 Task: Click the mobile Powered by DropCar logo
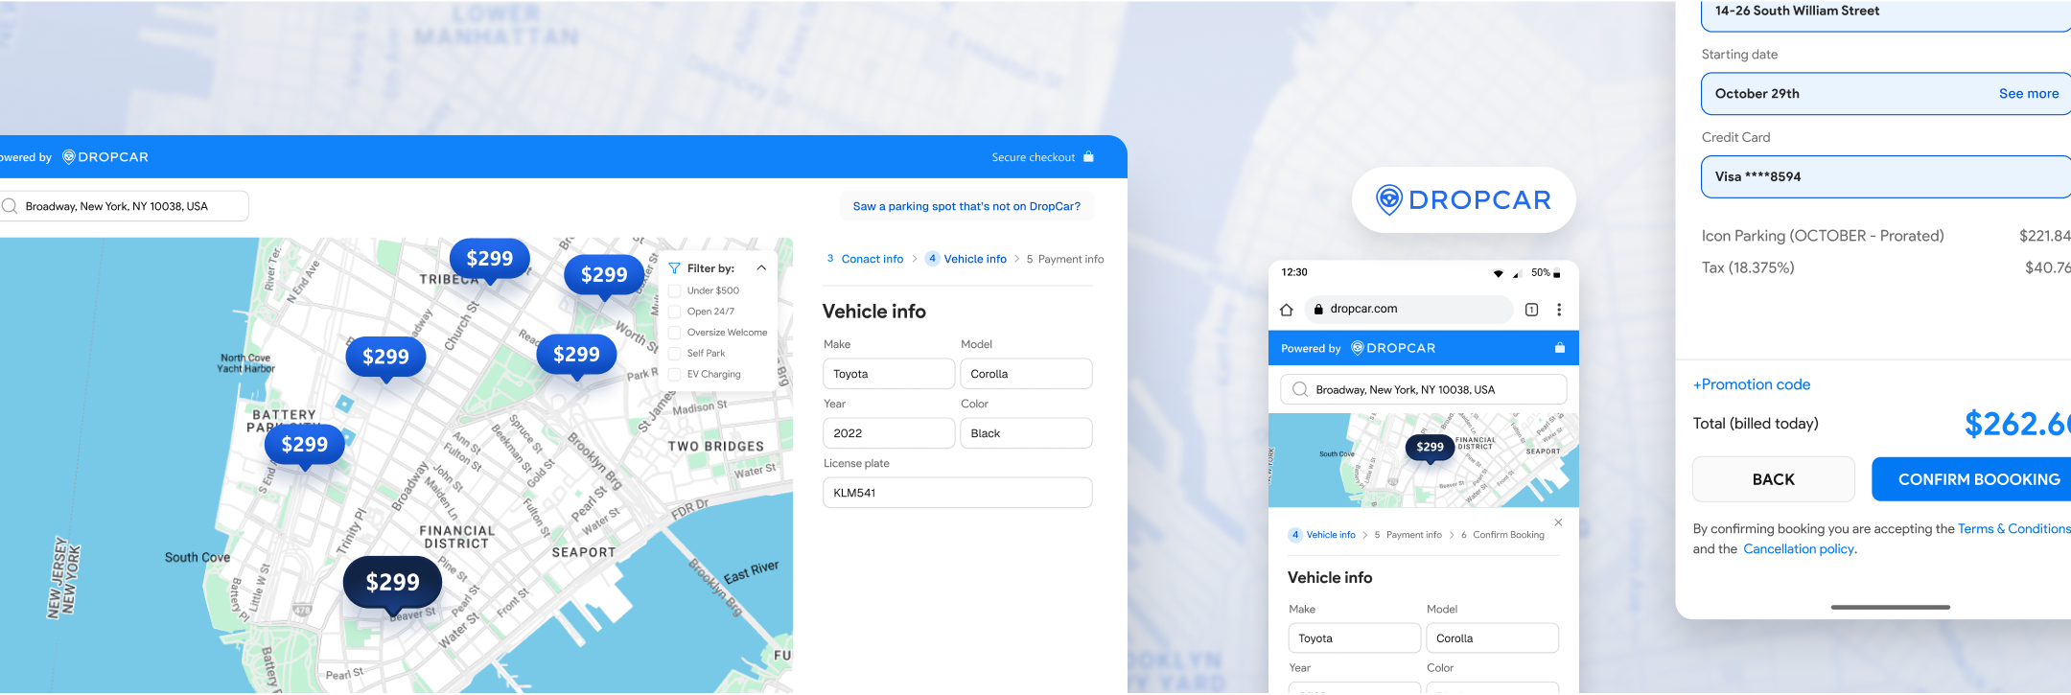tap(1393, 348)
